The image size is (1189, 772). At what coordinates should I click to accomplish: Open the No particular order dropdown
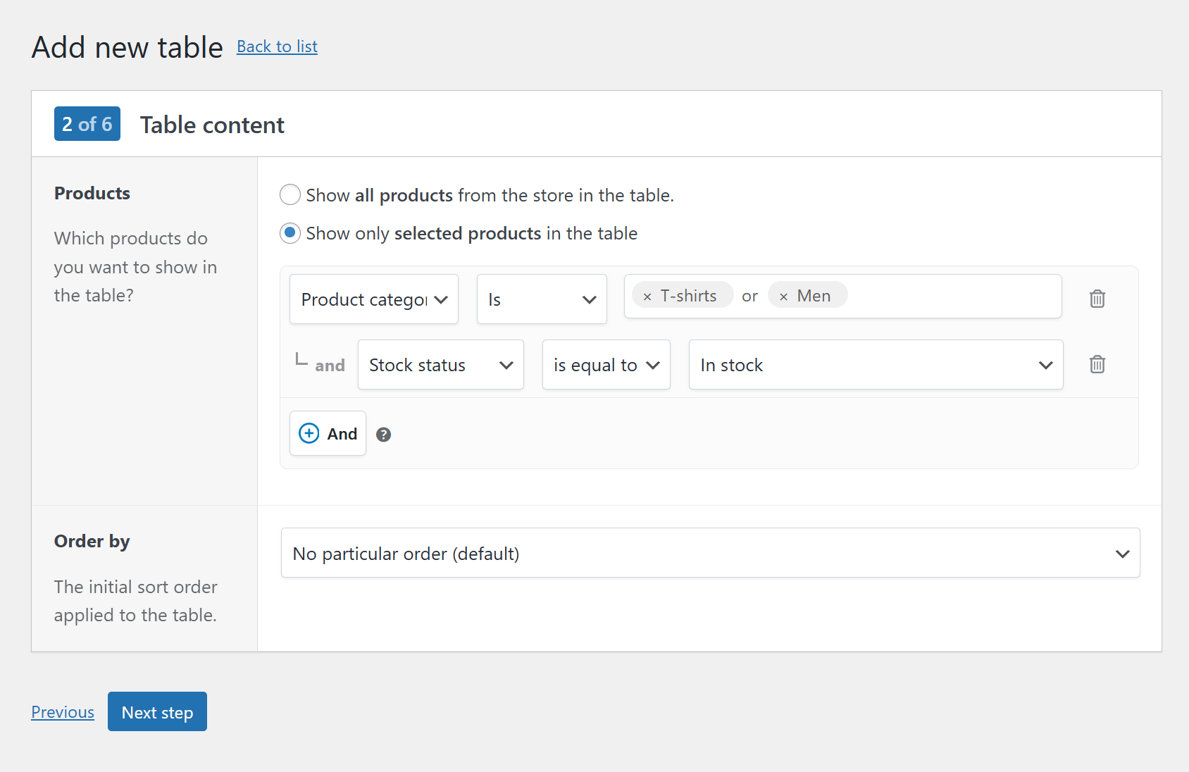[x=710, y=554]
